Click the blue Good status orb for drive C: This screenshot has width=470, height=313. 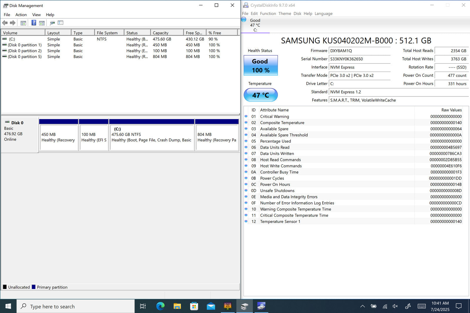244,20
